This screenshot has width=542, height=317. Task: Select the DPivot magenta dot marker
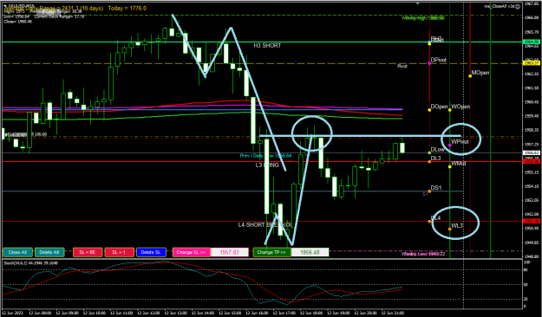429,63
